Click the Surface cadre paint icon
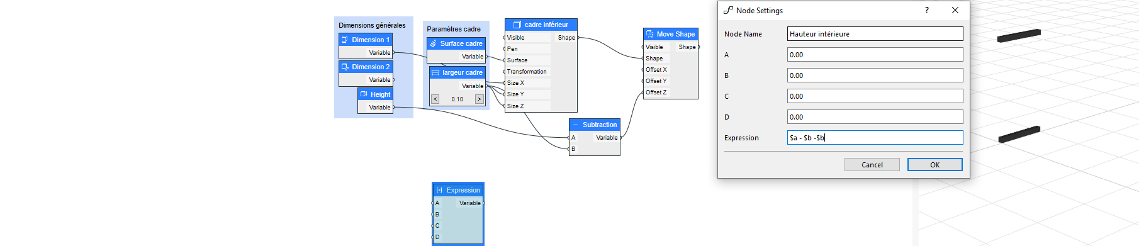Viewport: 1139px width, 246px height. pyautogui.click(x=434, y=43)
